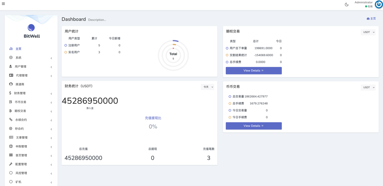Click the dollar icon for 财务管理
Screen dimensions: 383x186
pyautogui.click(x=10, y=93)
